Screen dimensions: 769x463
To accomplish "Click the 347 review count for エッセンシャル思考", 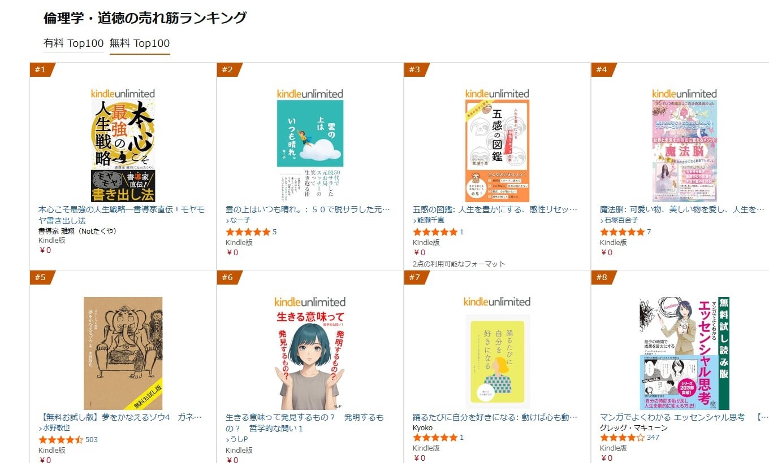I will click(653, 438).
